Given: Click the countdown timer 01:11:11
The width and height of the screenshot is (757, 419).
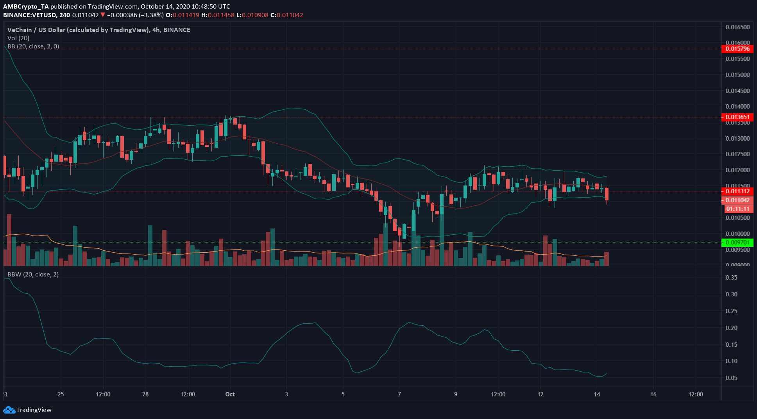Looking at the screenshot, I should [x=738, y=209].
